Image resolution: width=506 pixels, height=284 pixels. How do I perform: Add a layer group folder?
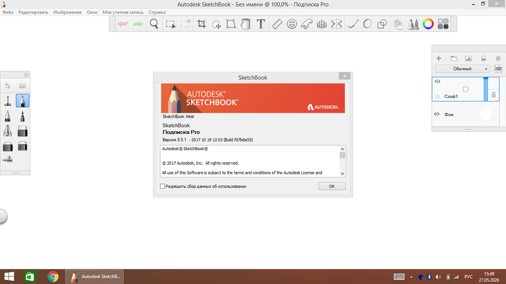(454, 58)
